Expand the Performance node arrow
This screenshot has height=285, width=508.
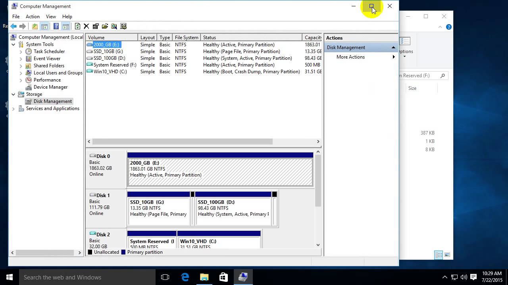(21, 80)
